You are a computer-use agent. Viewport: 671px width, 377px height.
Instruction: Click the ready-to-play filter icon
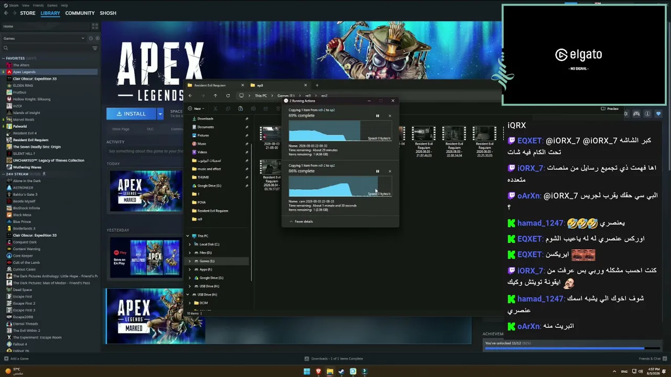[x=98, y=38]
